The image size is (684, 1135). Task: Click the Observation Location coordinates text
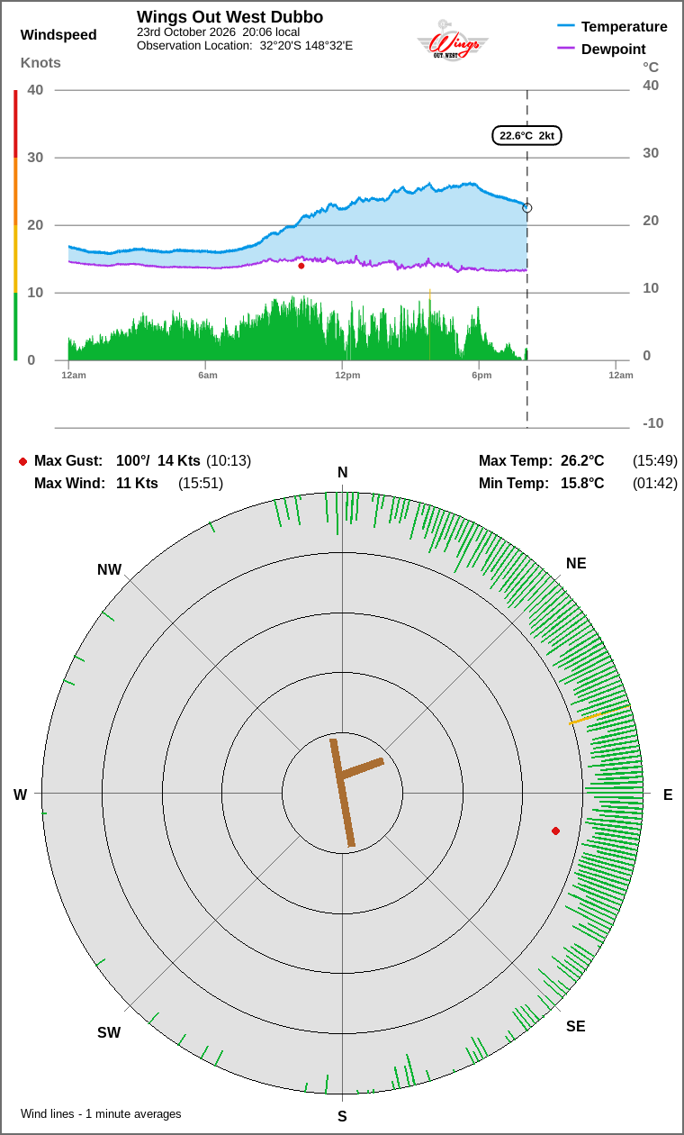pyautogui.click(x=245, y=45)
